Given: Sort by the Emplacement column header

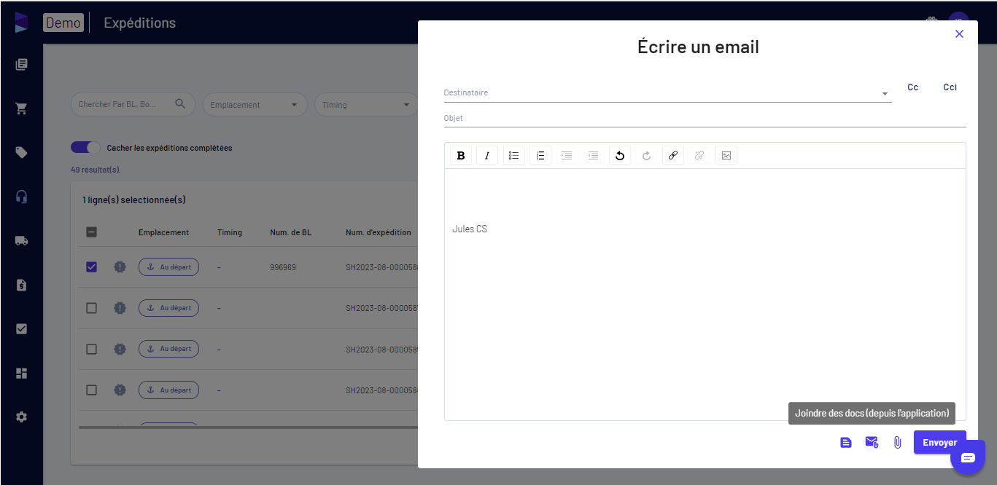Looking at the screenshot, I should point(163,232).
